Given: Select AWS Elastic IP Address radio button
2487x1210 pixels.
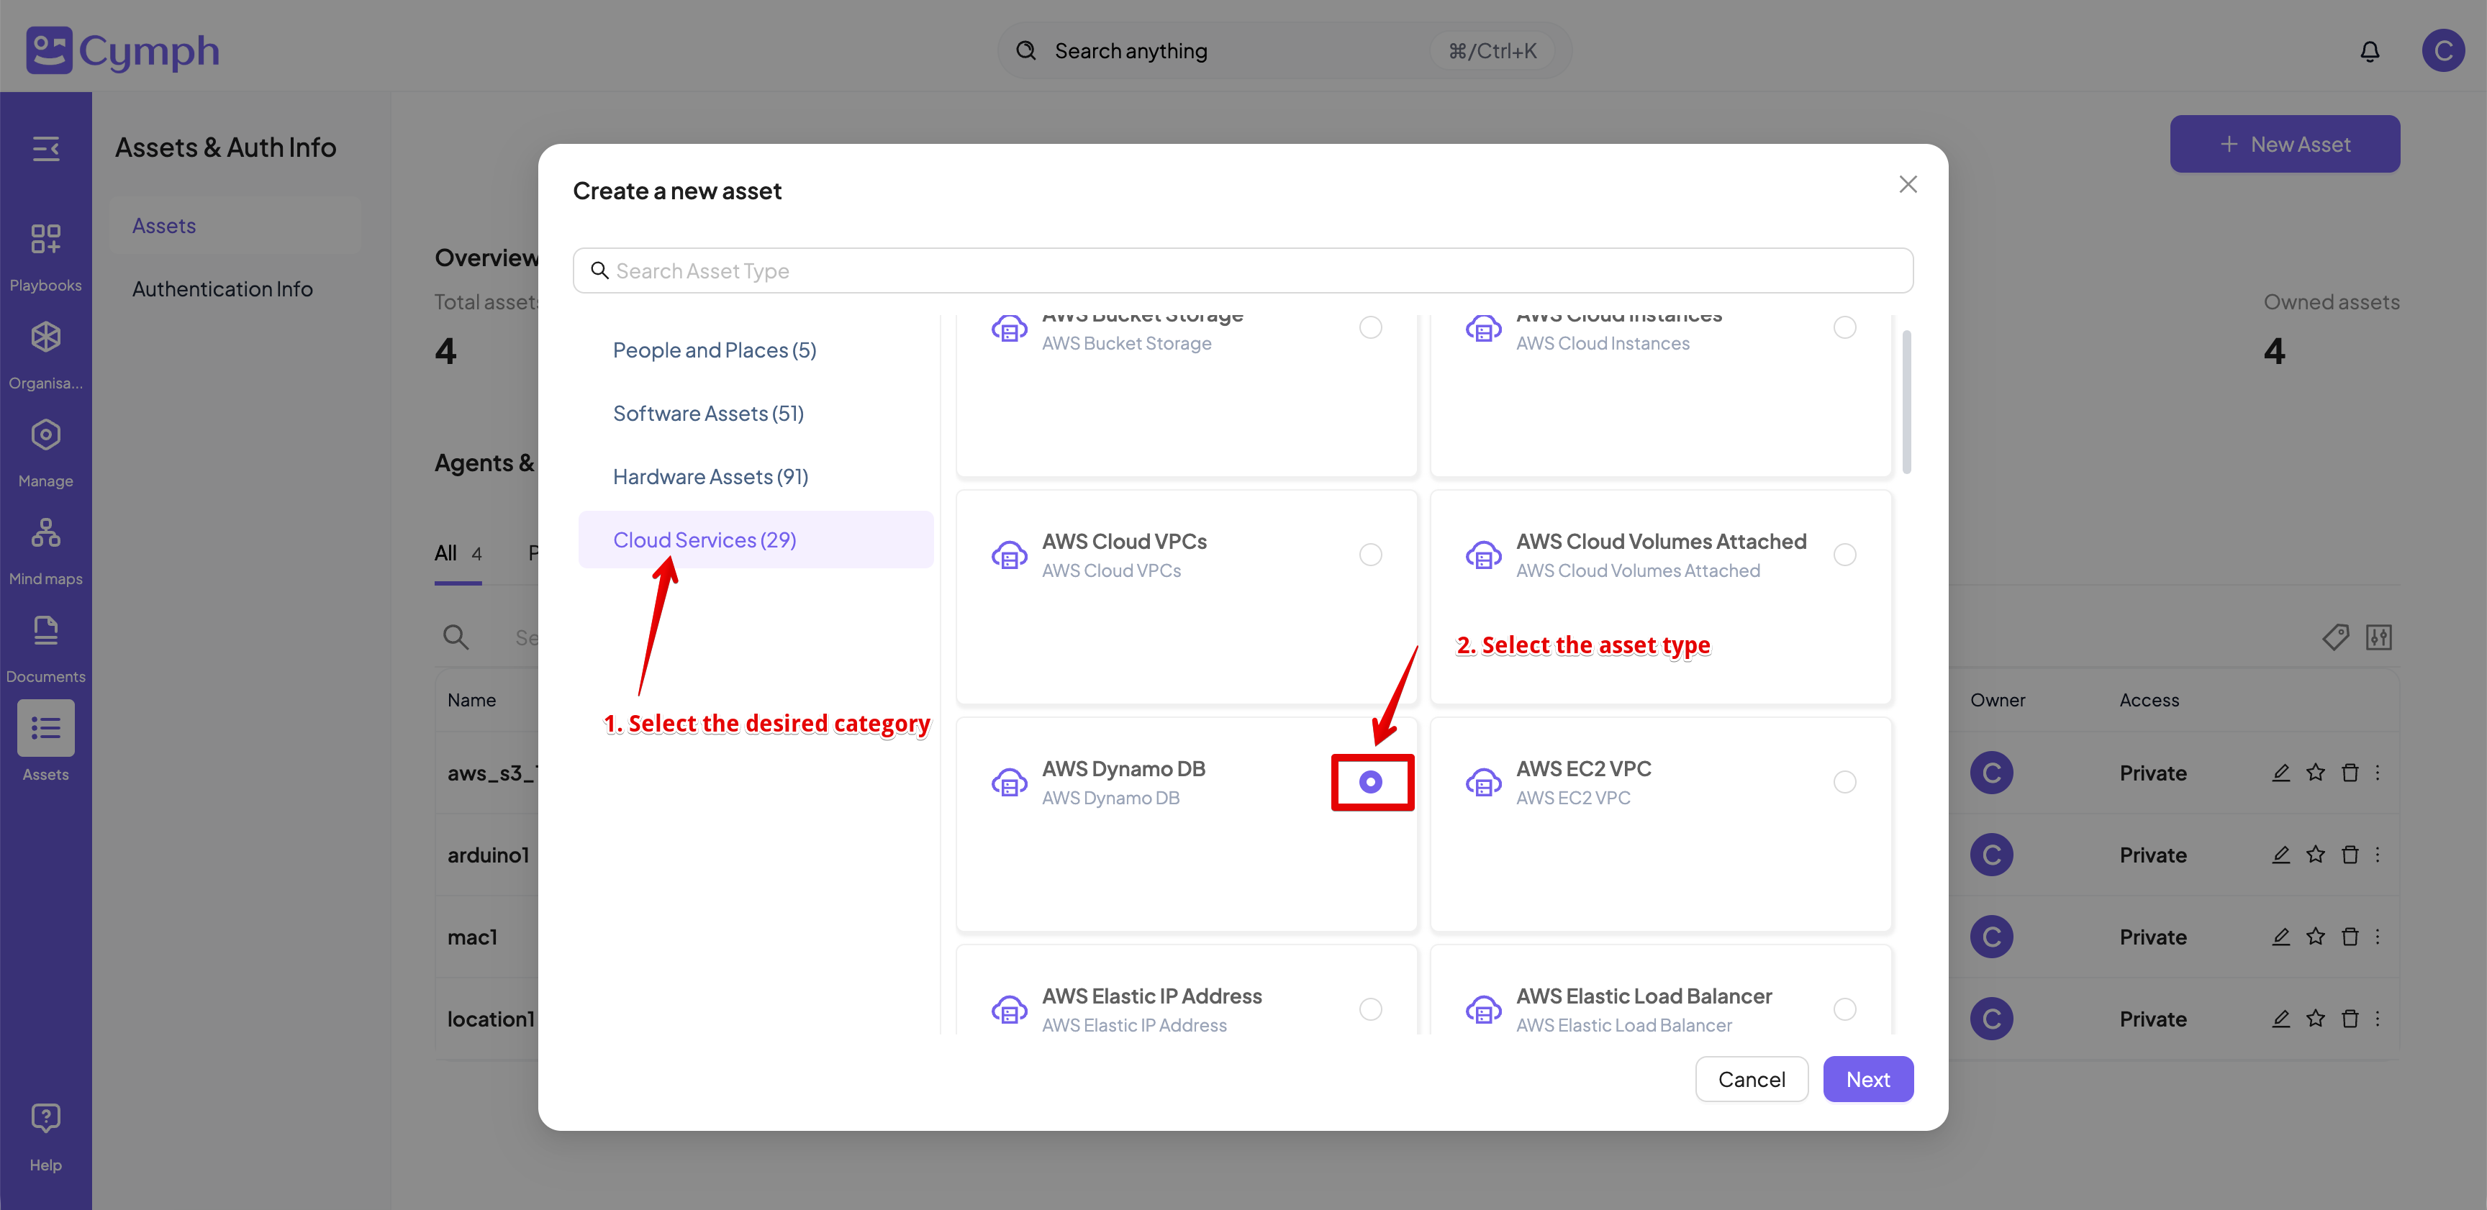Looking at the screenshot, I should 1370,1009.
